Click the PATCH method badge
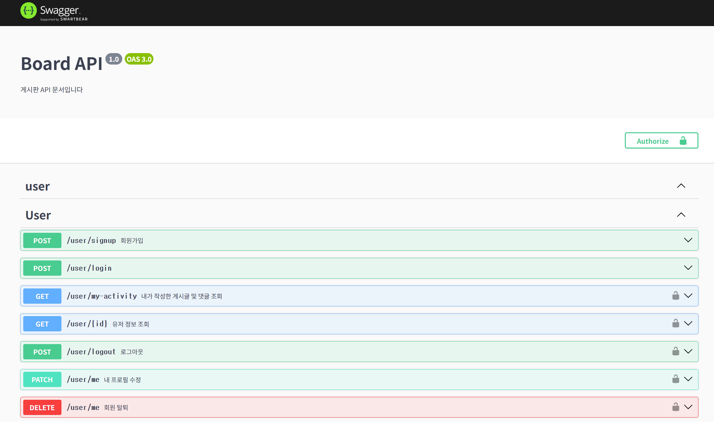This screenshot has height=422, width=714. (42, 379)
